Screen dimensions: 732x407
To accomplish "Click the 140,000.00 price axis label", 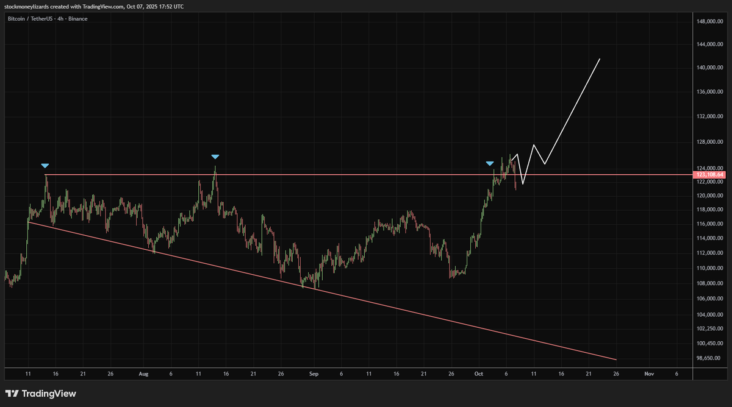I will pyautogui.click(x=709, y=68).
